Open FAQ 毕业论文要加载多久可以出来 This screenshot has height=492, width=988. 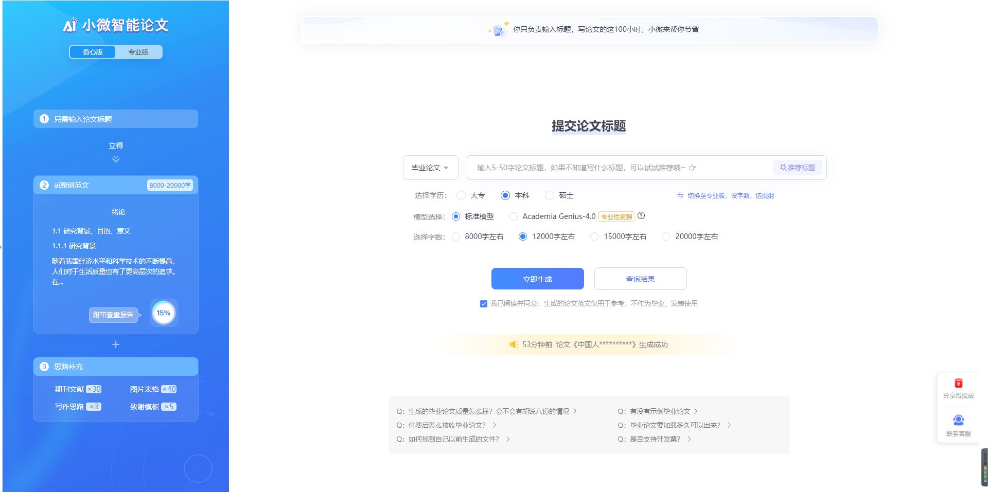tap(674, 425)
